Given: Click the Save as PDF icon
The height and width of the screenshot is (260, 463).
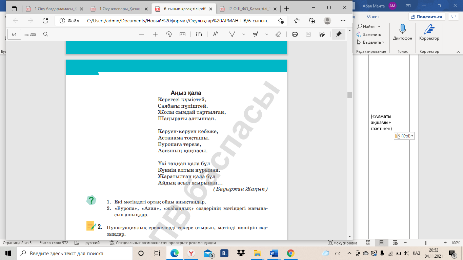Looking at the screenshot, I should click(x=322, y=34).
